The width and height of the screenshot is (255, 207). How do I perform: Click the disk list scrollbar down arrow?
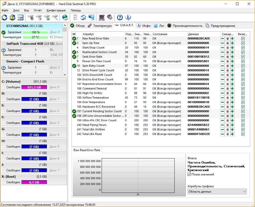(65, 75)
